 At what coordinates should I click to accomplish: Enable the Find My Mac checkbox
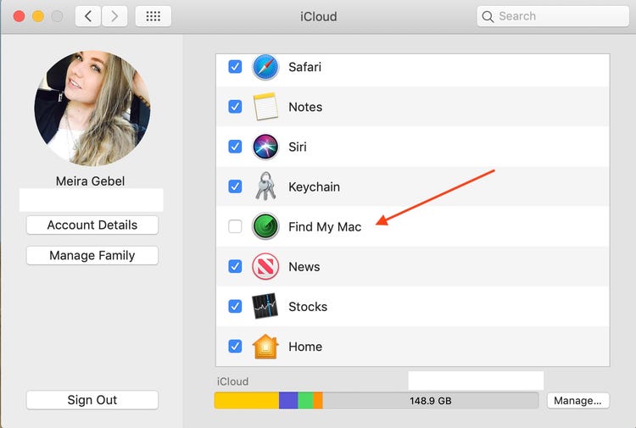pos(235,226)
